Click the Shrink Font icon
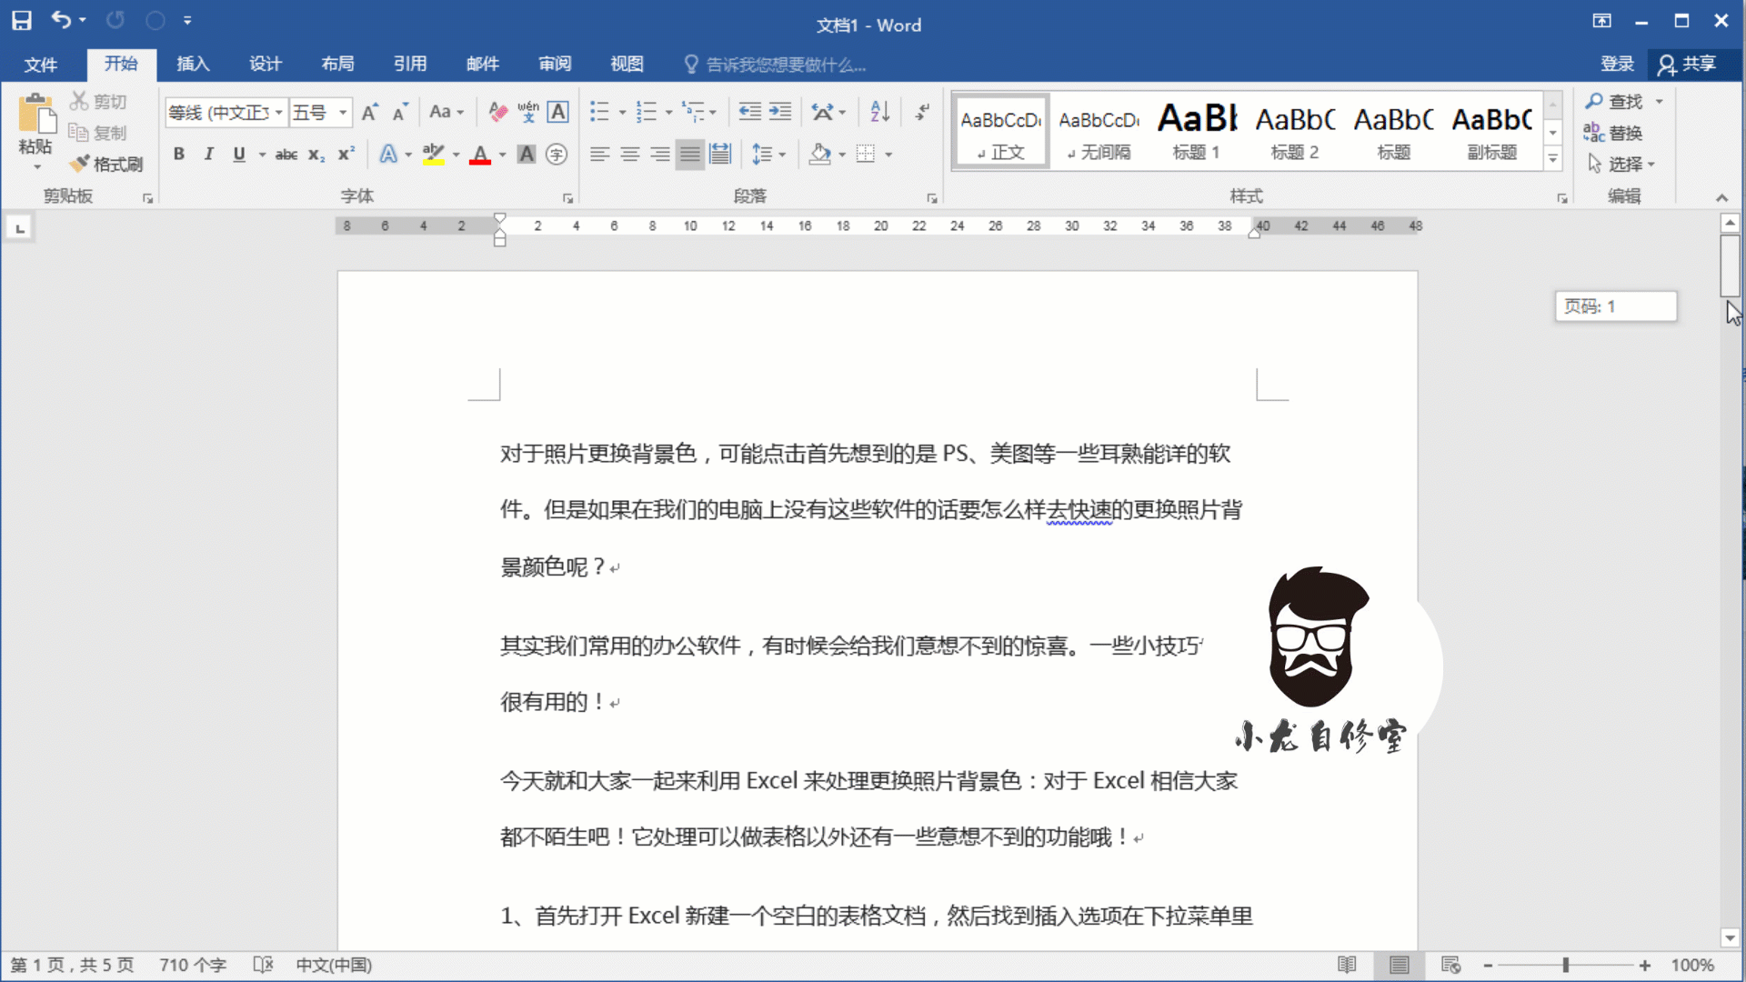 [x=400, y=112]
